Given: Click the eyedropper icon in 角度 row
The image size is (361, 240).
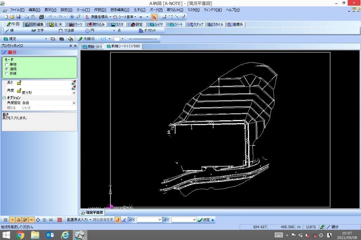Looking at the screenshot, I should pyautogui.click(x=74, y=88).
